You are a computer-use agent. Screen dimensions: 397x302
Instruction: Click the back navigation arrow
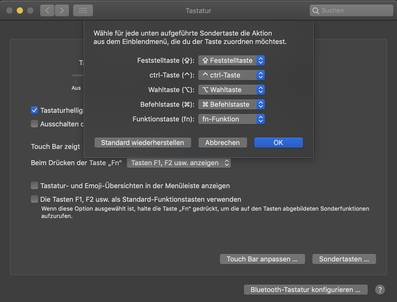tap(47, 10)
